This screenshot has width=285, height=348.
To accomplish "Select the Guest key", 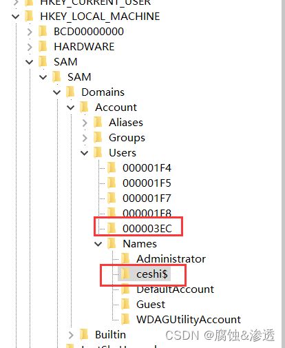I will [x=151, y=305].
